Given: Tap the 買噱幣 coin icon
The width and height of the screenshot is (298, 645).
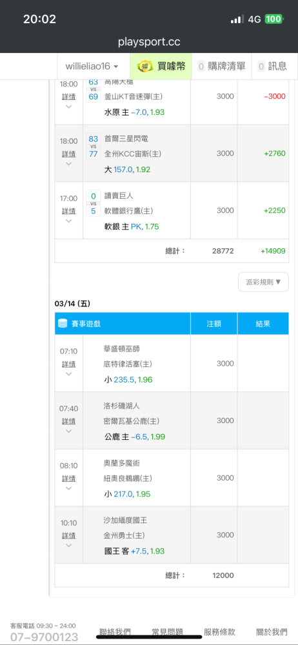Looking at the screenshot, I should click(x=144, y=66).
